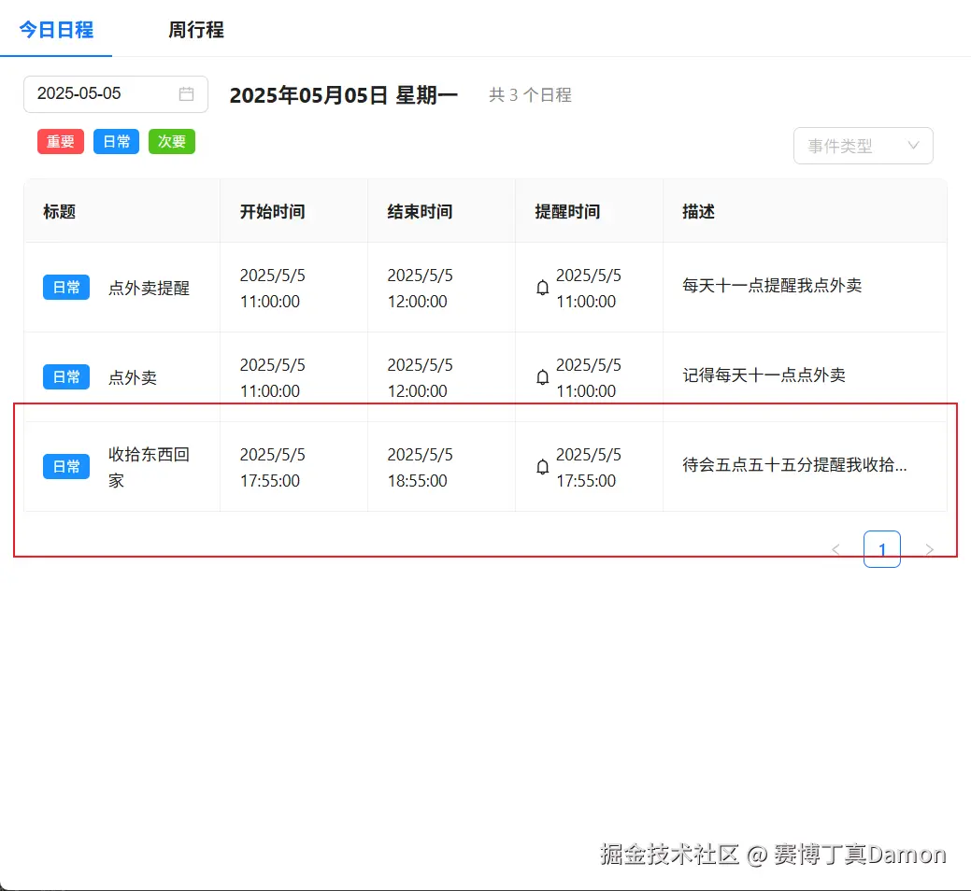Screen dimensions: 971x891
Task: Open the 周行程 tab
Action: click(195, 30)
